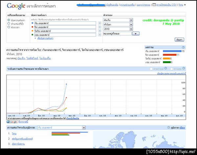Open the ไลฟ์สไตล์ (lifestyle) category link

[x=32, y=58]
